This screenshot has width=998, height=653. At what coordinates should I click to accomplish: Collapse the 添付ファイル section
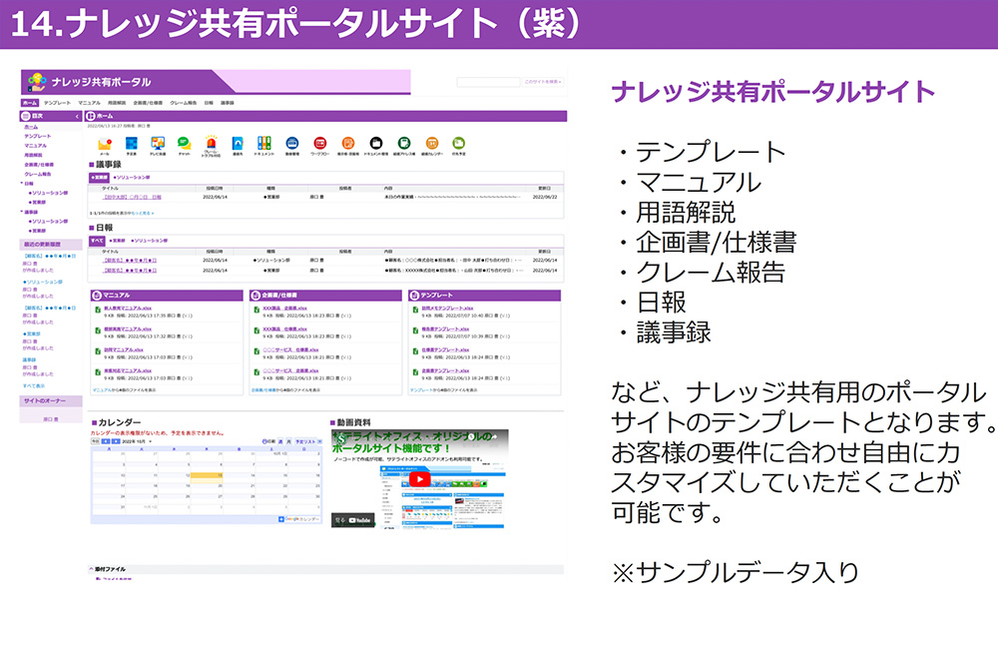91,569
